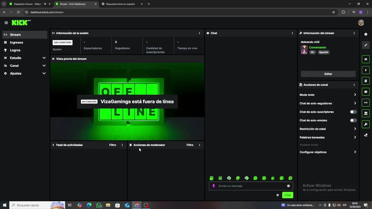
Task: Toggle the channel actions panel icon
Action: click(x=366, y=113)
